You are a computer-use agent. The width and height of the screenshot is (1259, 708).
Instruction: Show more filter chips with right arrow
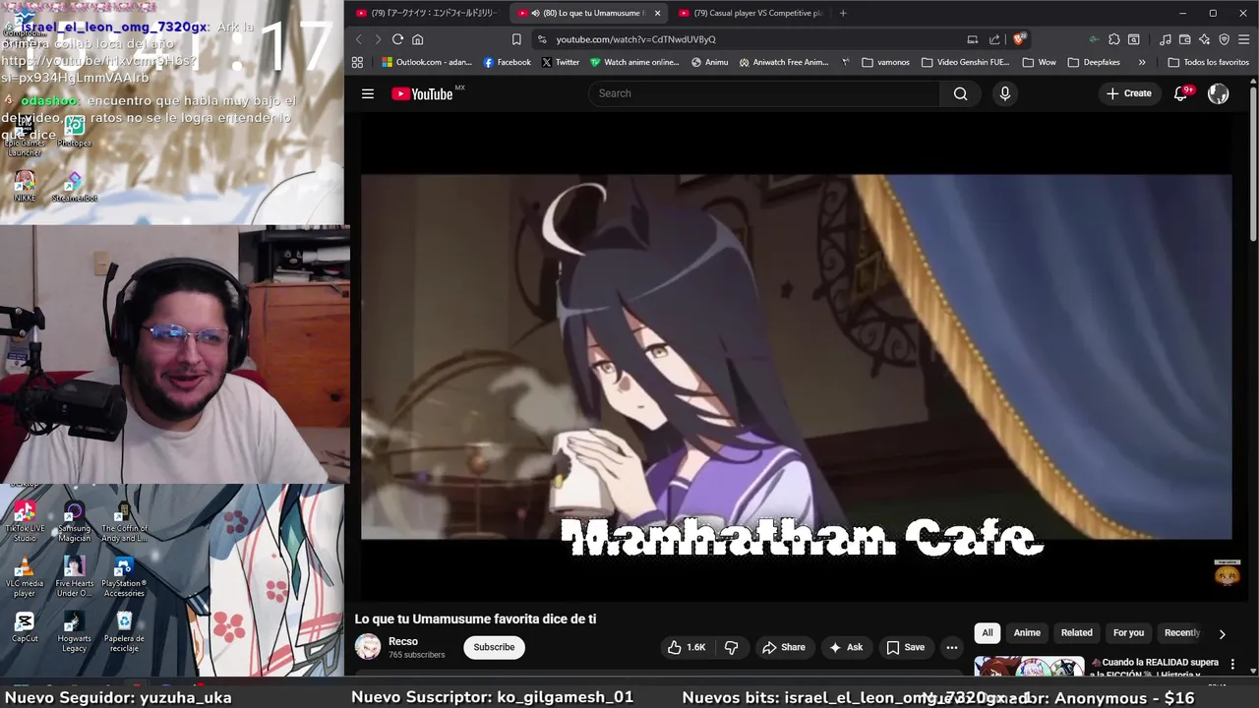coord(1222,634)
